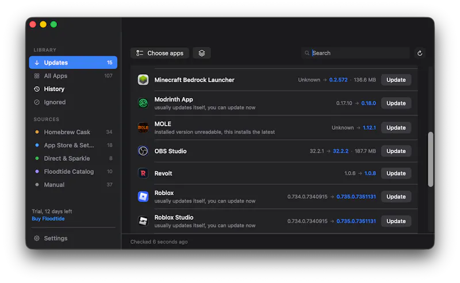The image size is (460, 283).
Task: Click the Updates count badge 15
Action: [x=109, y=63]
